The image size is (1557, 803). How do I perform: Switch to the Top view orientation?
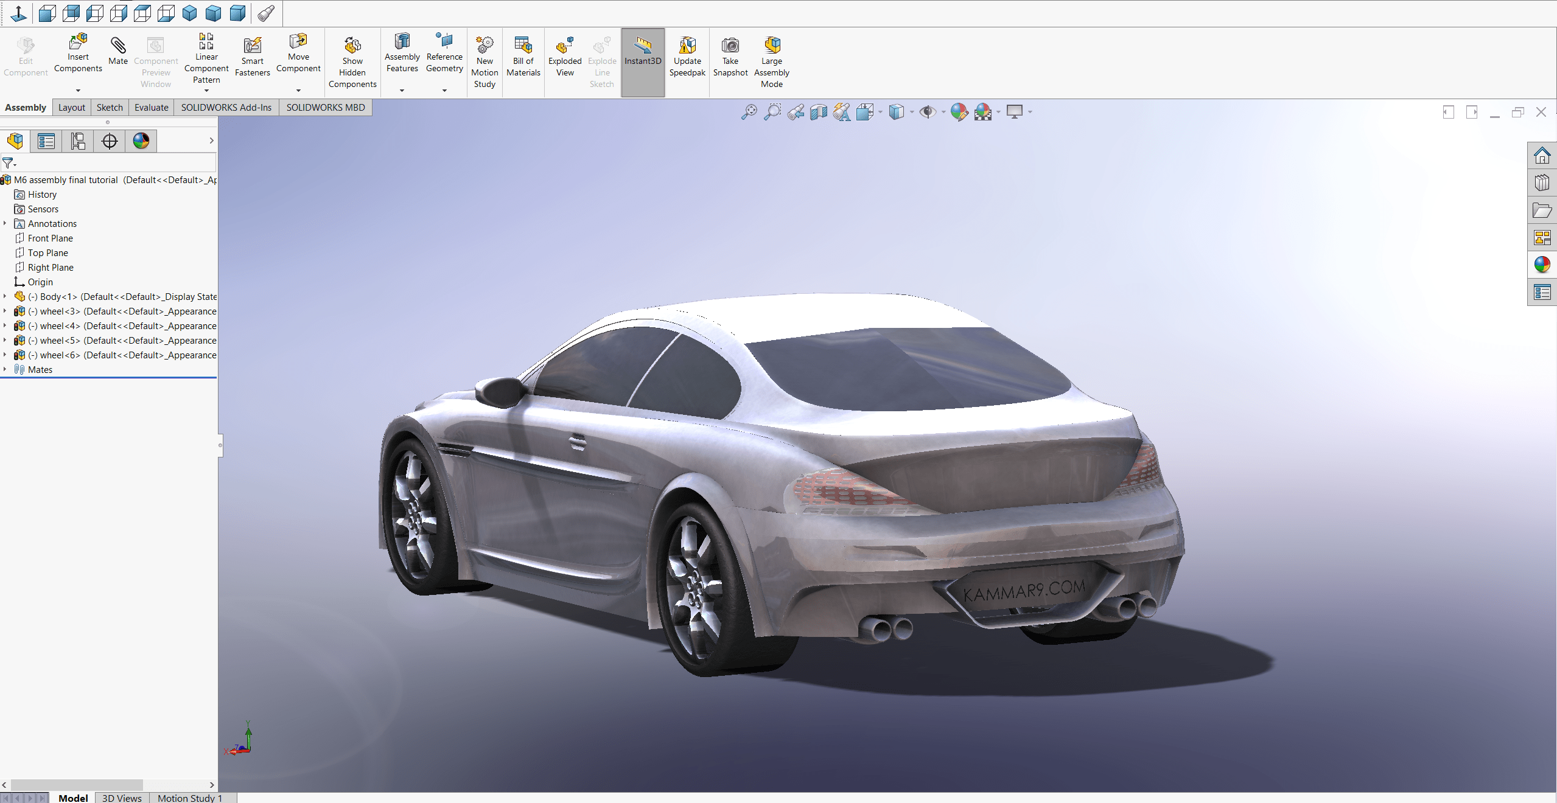tap(142, 13)
